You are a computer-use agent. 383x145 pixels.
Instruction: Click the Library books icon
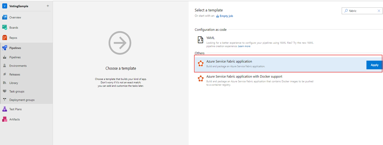[x=5, y=83]
